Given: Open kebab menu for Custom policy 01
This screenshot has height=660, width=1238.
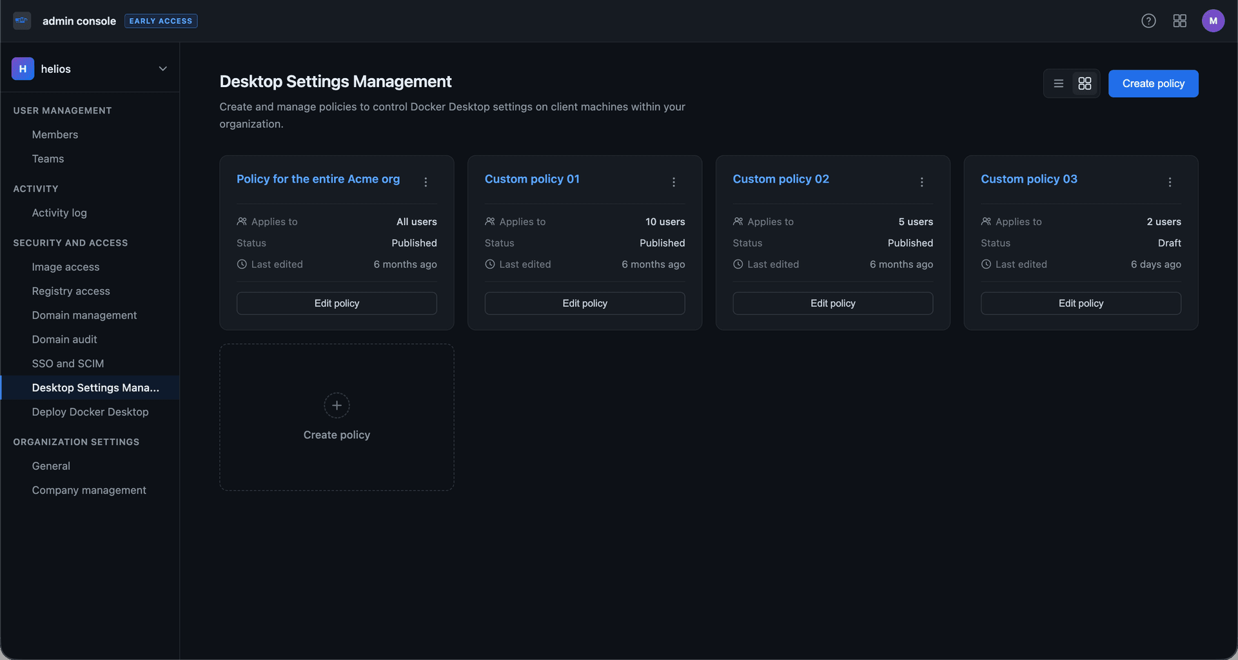Looking at the screenshot, I should click(674, 182).
